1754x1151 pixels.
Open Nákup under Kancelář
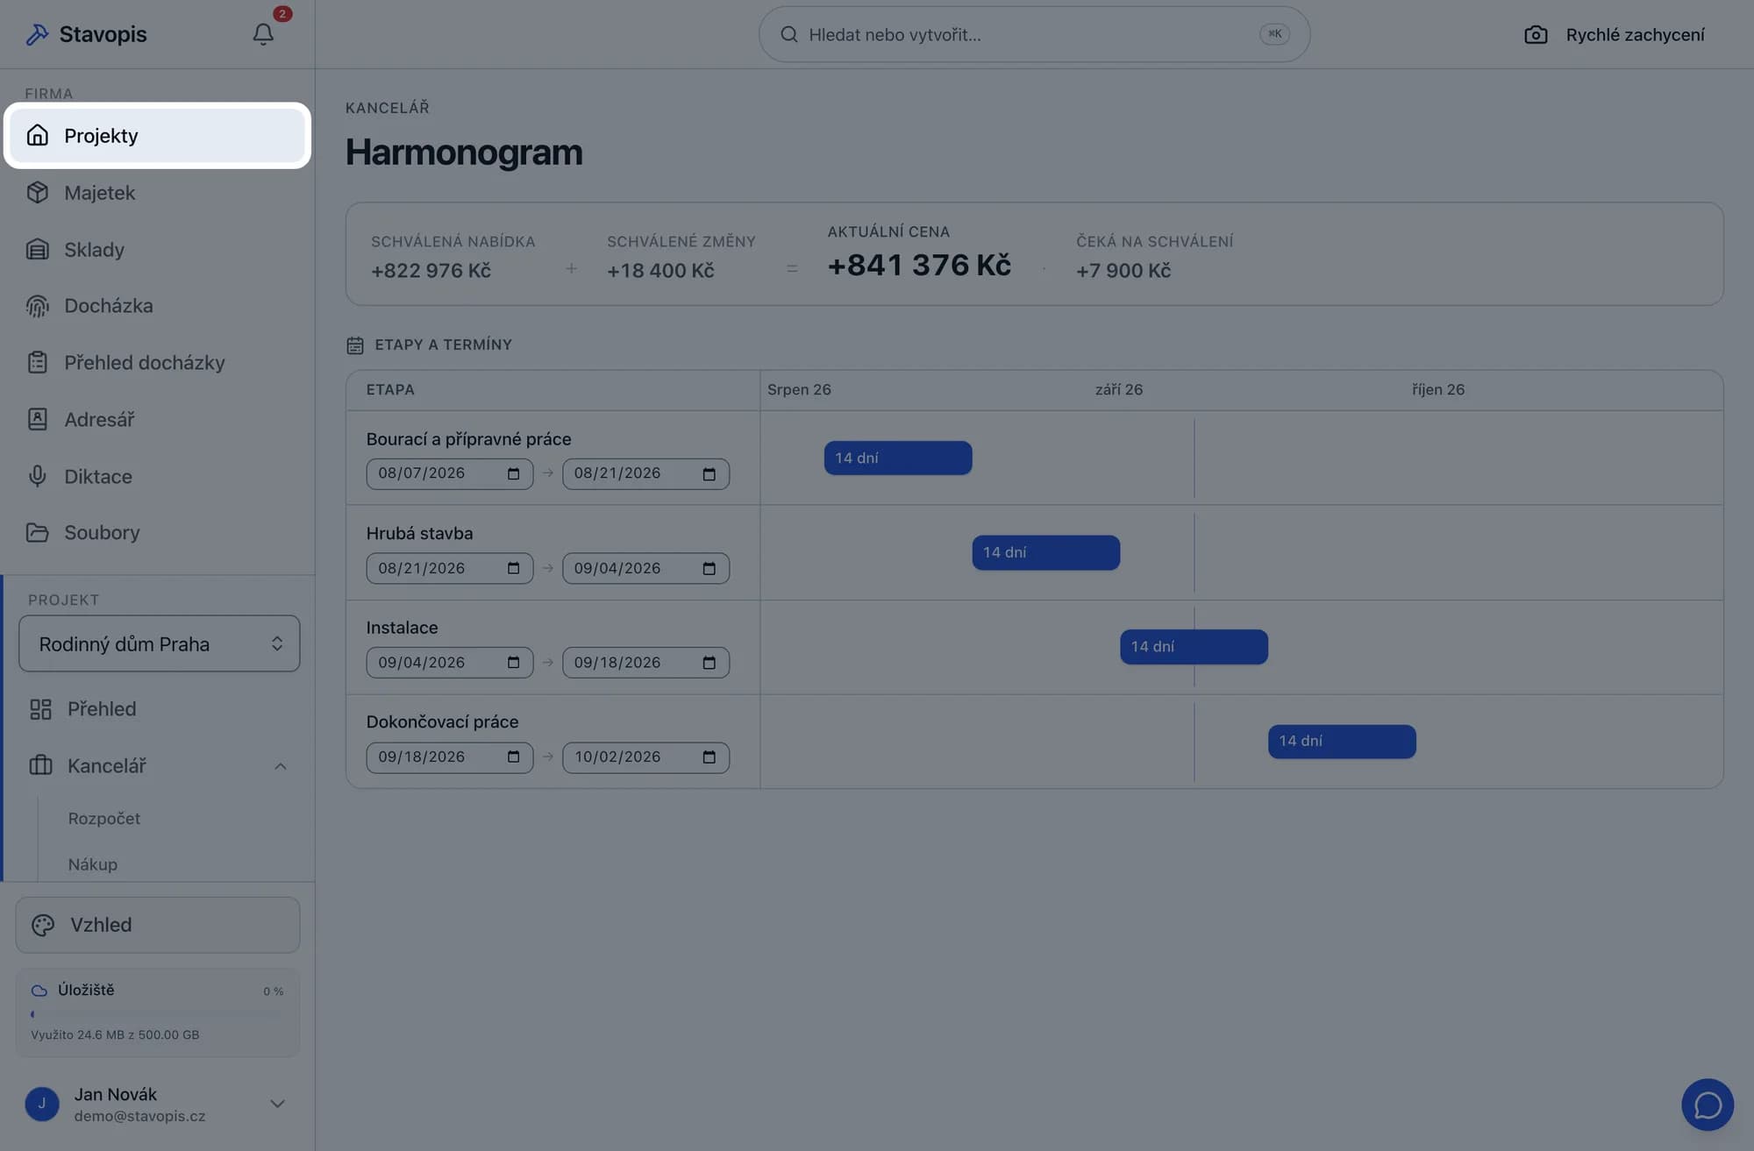click(x=93, y=864)
